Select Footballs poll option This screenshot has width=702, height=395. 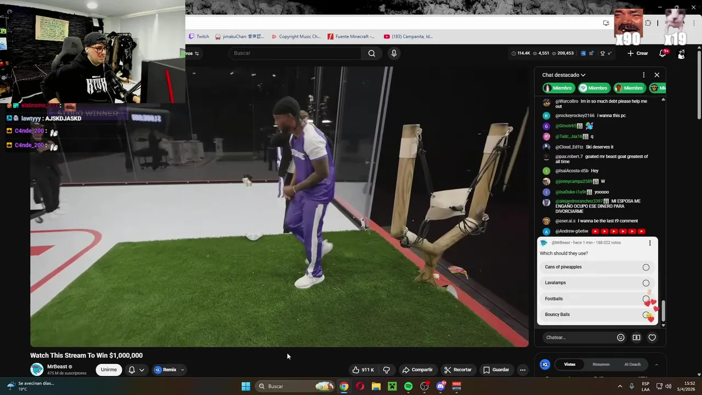597,298
